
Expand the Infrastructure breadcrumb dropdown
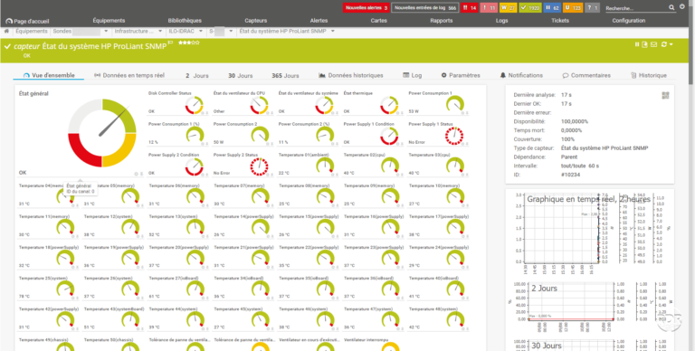coord(160,31)
